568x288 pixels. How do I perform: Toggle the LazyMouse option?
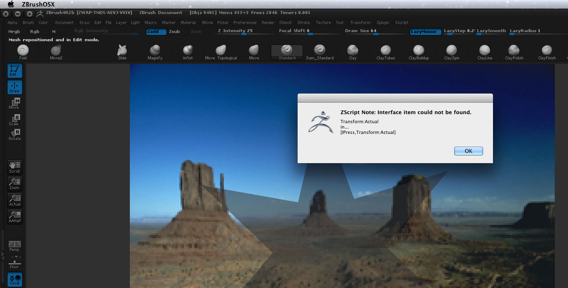(x=425, y=32)
